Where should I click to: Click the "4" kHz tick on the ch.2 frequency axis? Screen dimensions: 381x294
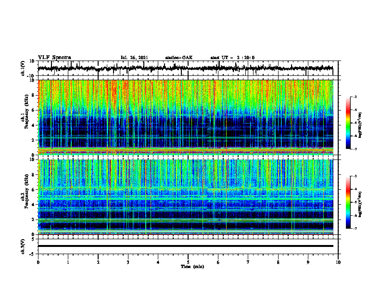click(x=34, y=205)
